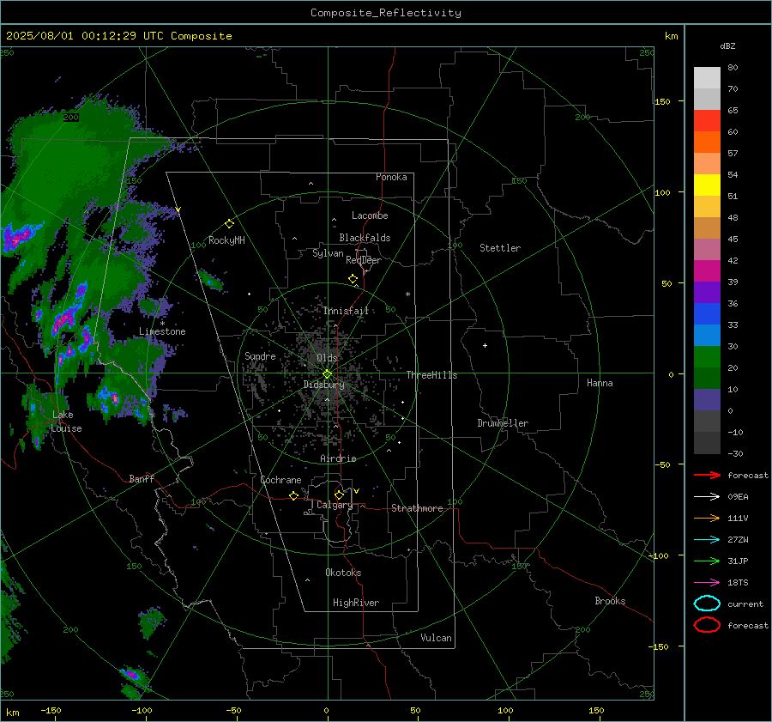The height and width of the screenshot is (722, 772).
Task: Click the Sundre city label
Action: point(260,355)
